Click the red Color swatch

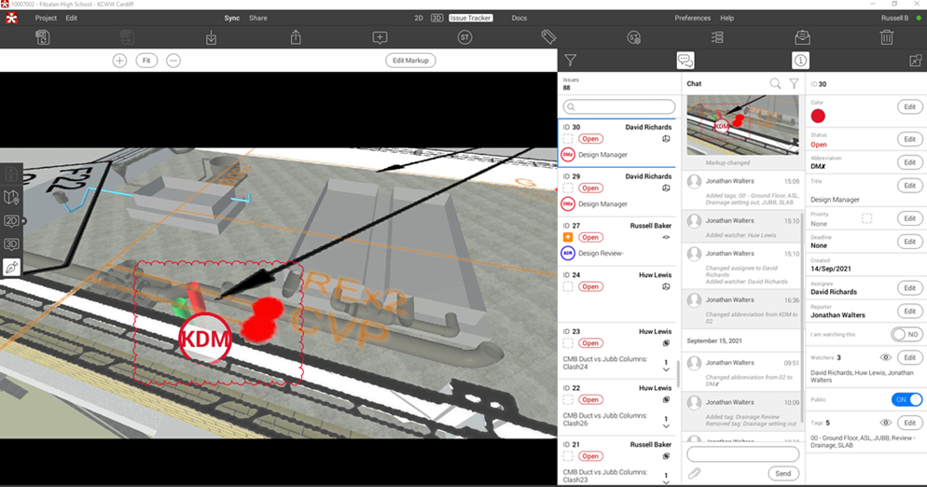pyautogui.click(x=818, y=116)
